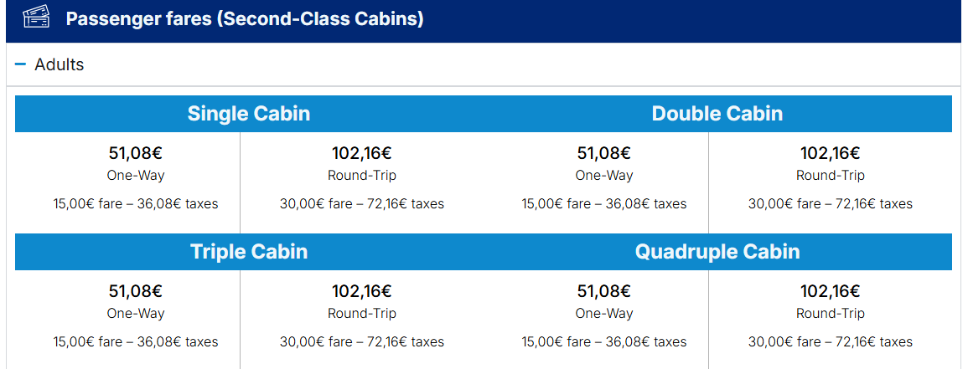
Task: Click Quadruple Cabin One-Way label
Action: coord(604,314)
